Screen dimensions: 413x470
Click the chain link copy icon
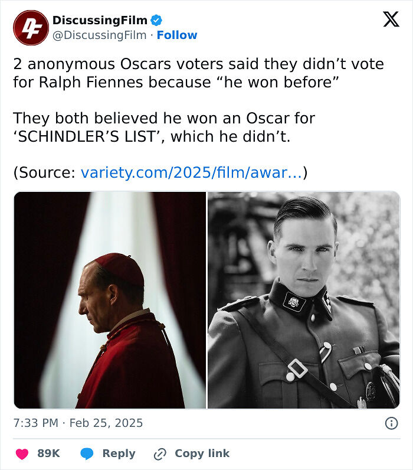point(160,453)
